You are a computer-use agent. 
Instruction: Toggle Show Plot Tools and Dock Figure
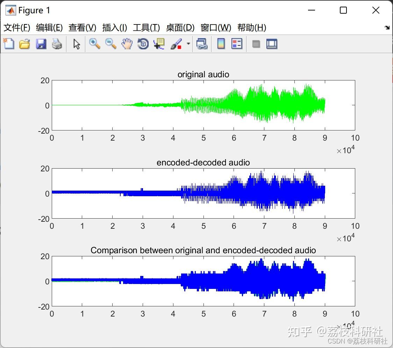272,44
